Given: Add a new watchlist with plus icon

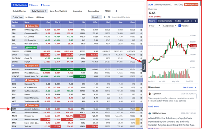Looking at the screenshot, I should (x=116, y=11).
